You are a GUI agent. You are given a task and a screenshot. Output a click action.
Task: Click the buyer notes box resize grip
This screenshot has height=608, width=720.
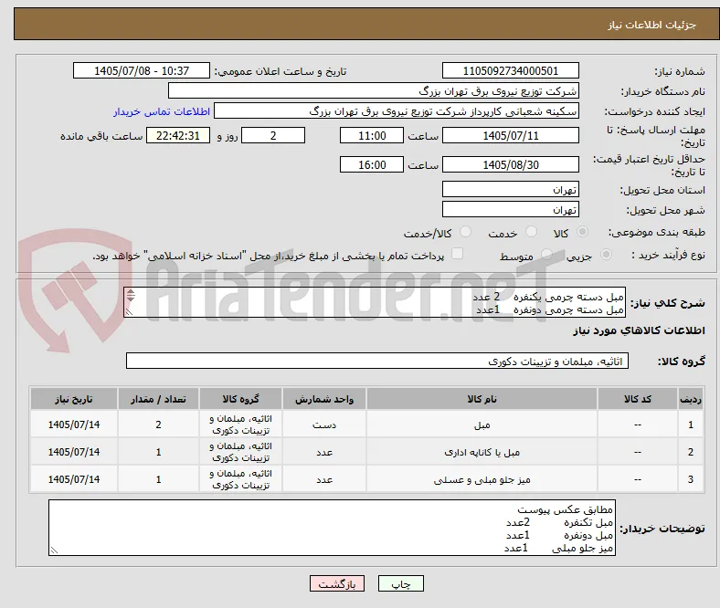coord(54,550)
